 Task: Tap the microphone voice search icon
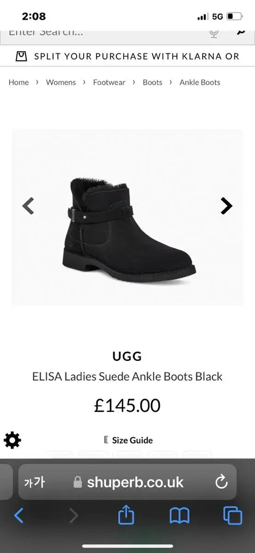click(x=214, y=33)
